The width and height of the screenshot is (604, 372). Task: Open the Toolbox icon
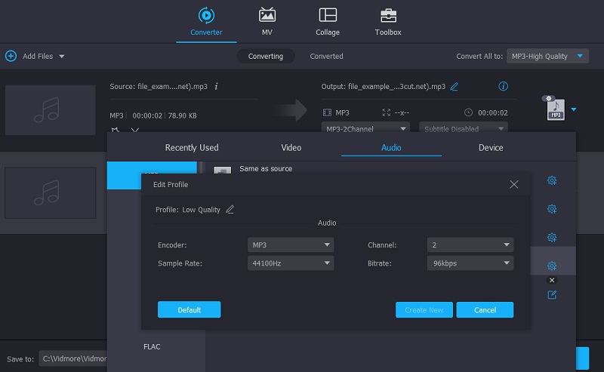tap(388, 16)
